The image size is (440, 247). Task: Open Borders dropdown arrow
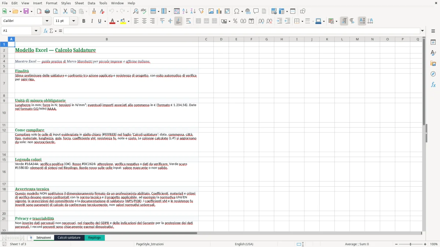(x=302, y=21)
